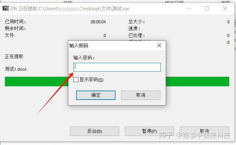236x145 pixels.
Task: Click the window title path text
Action: (70, 8)
